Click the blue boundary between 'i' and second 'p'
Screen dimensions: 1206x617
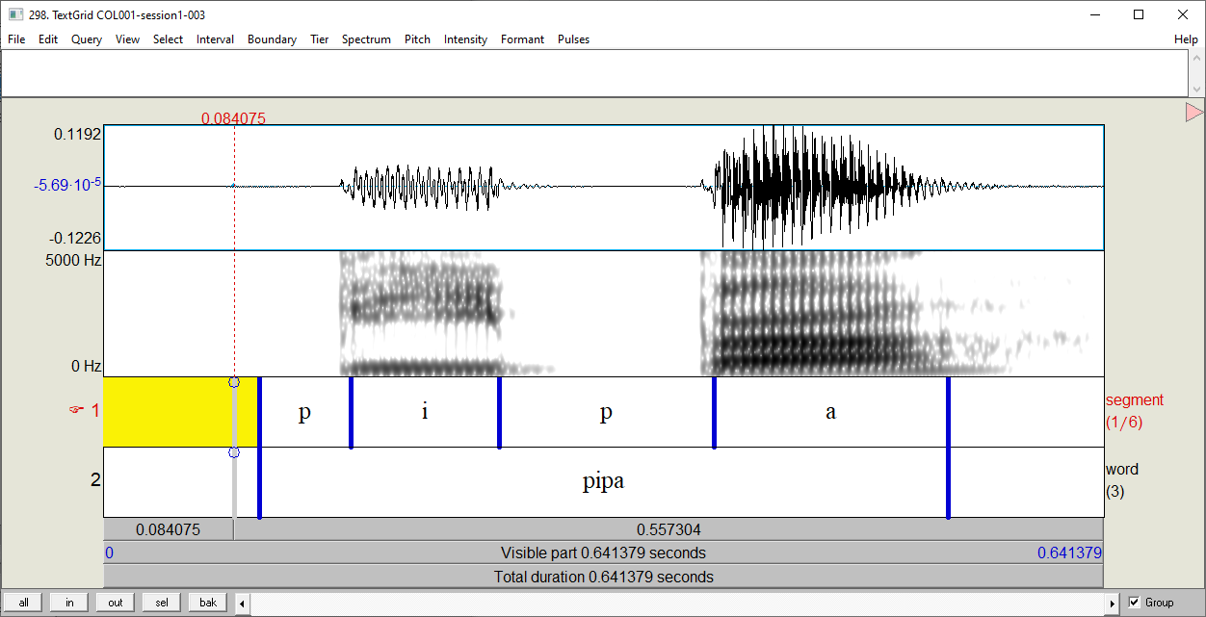[x=499, y=412]
